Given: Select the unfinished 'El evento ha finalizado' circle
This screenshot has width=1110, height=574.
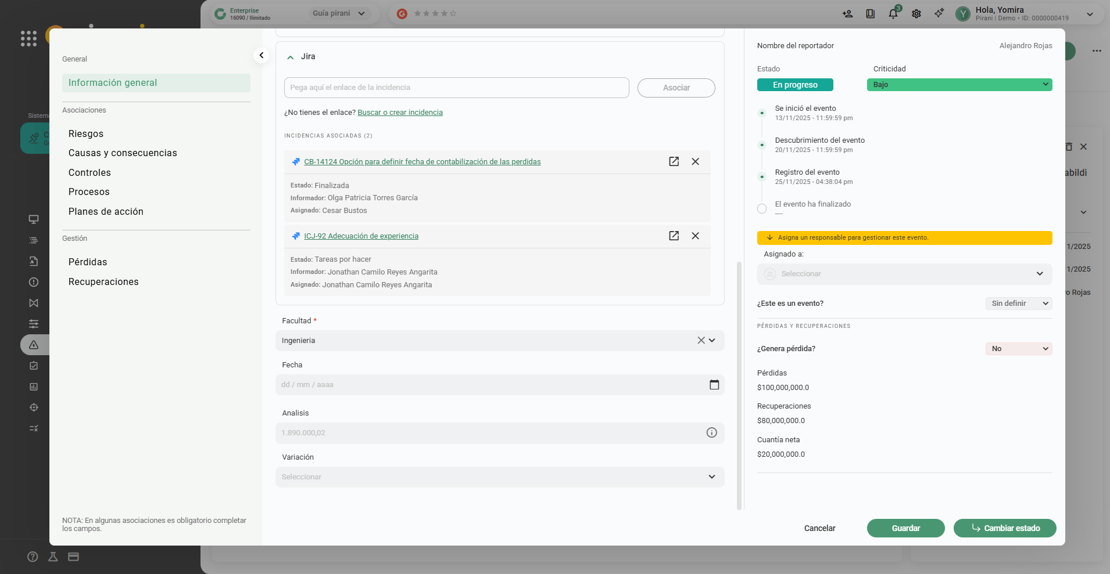Looking at the screenshot, I should 762,208.
